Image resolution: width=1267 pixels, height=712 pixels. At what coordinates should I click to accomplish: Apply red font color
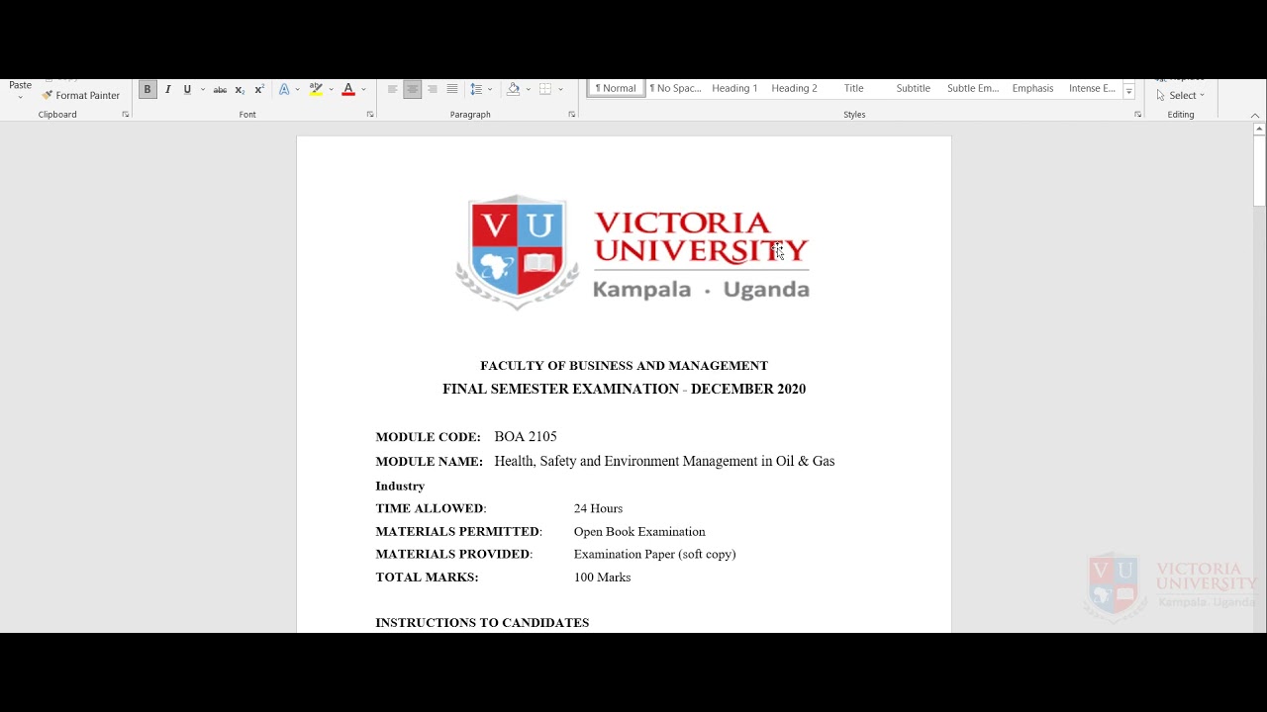348,90
